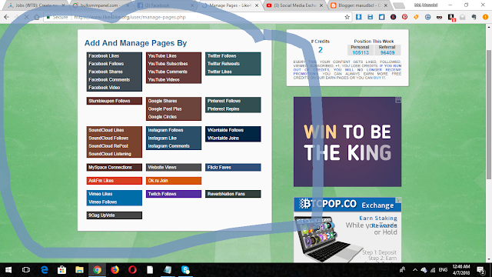This screenshot has height=277, width=492.
Task: Bookmark this page with the star icon
Action: point(347,17)
